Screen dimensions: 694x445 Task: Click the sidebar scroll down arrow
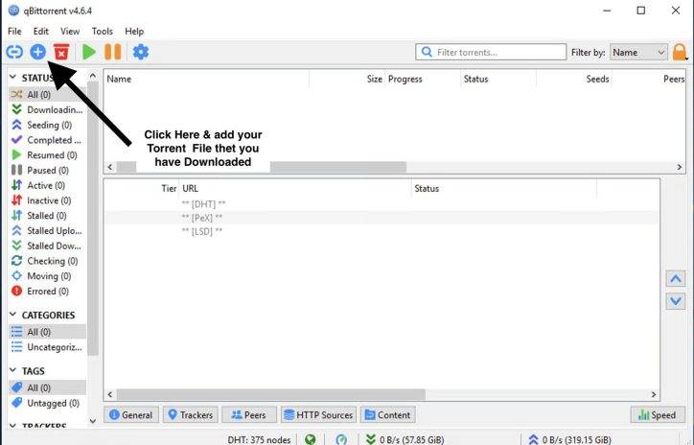tap(93, 421)
